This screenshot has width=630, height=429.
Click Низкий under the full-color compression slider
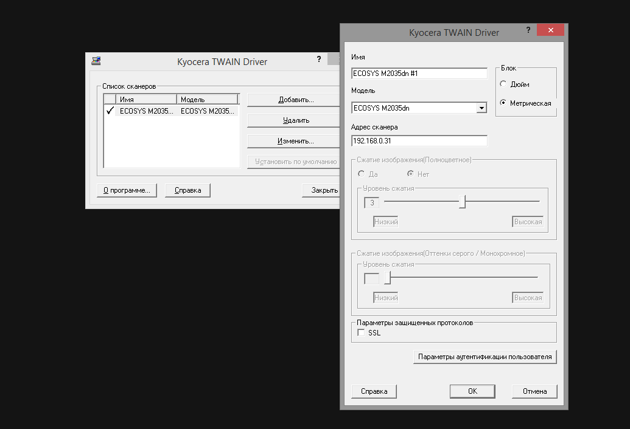(x=386, y=222)
